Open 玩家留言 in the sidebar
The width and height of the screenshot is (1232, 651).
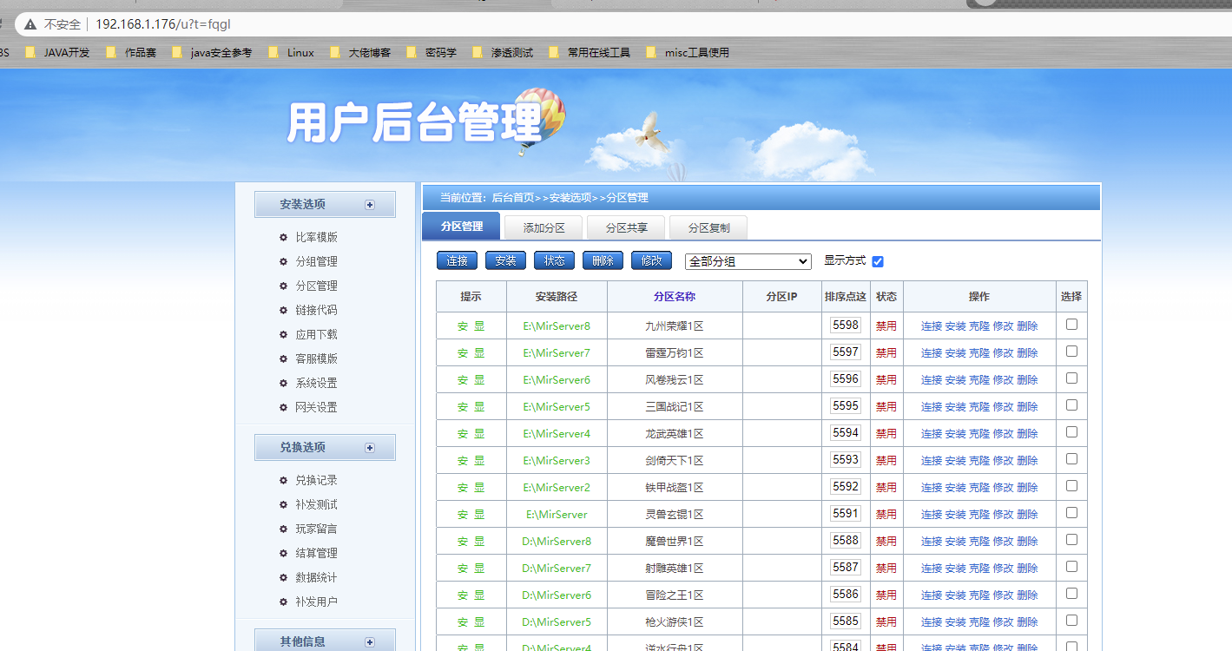pyautogui.click(x=316, y=529)
